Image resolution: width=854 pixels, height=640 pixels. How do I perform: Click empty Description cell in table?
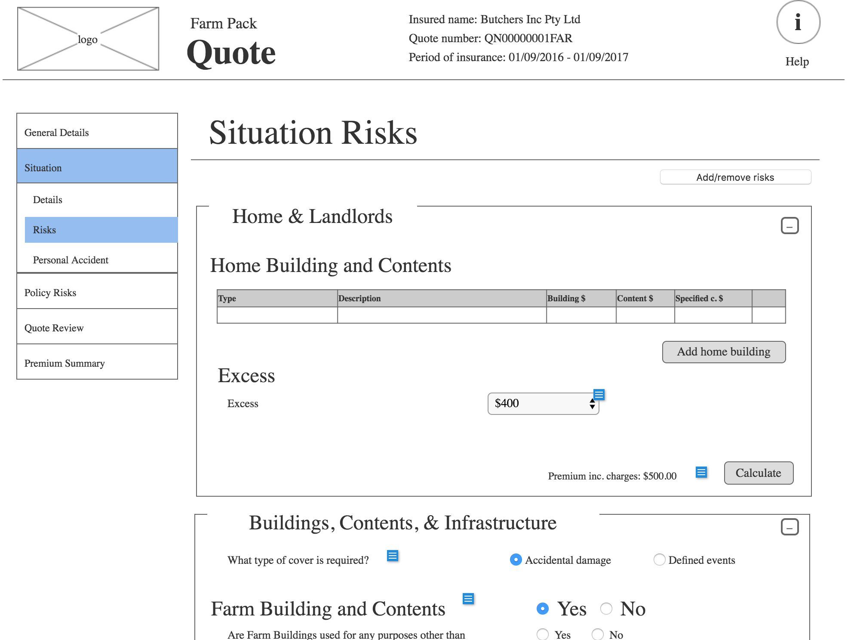tap(442, 315)
